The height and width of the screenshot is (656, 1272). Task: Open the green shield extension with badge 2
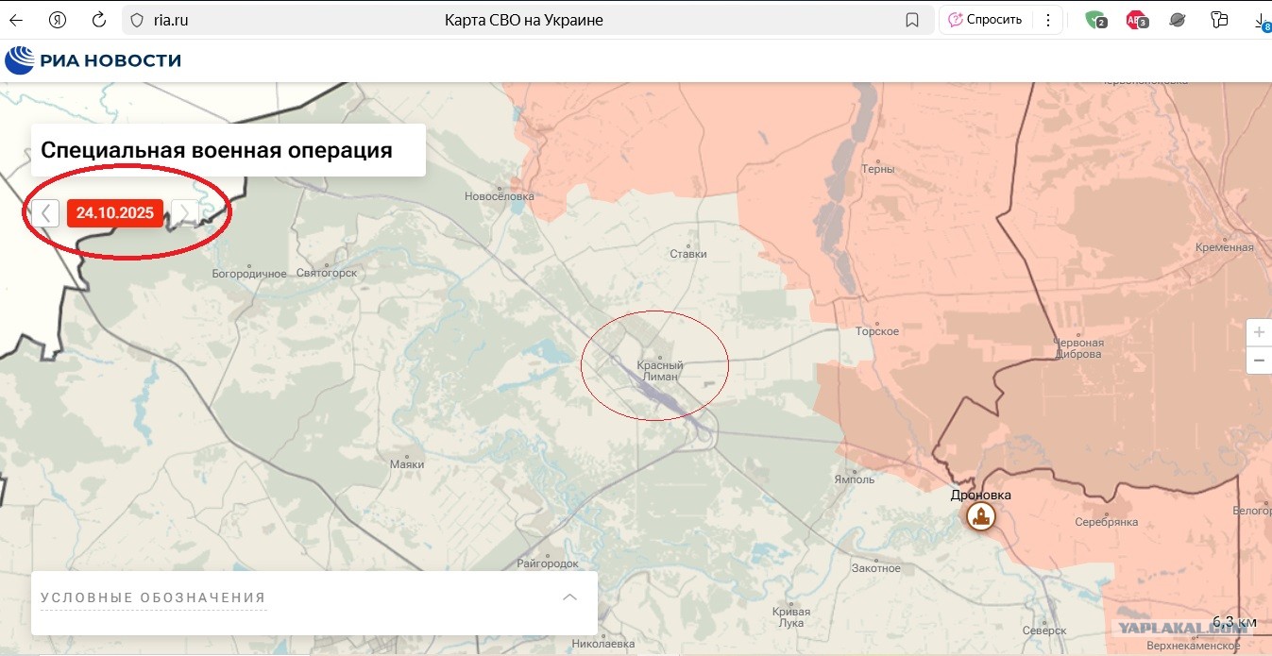click(1096, 20)
